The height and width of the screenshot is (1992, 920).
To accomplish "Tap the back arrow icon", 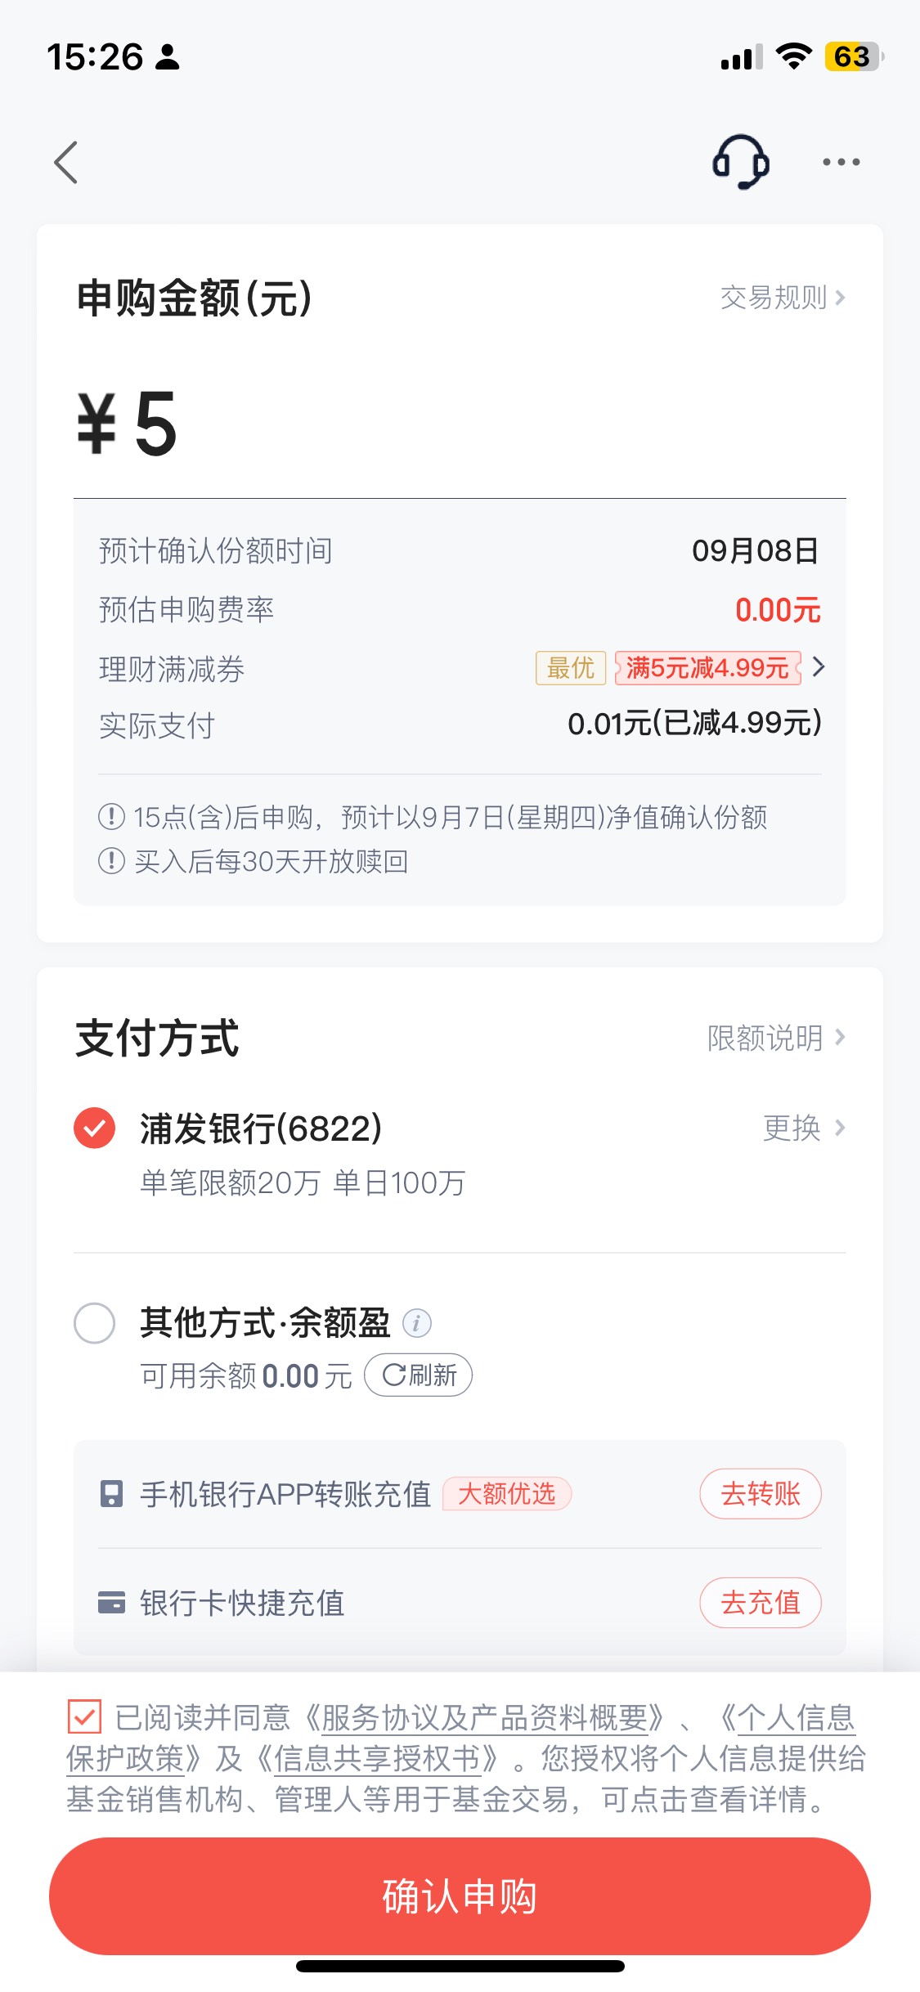I will click(x=66, y=162).
